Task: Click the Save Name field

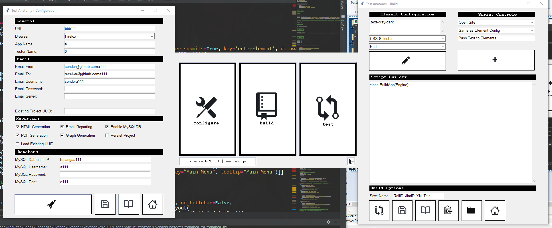Action: click(x=418, y=196)
